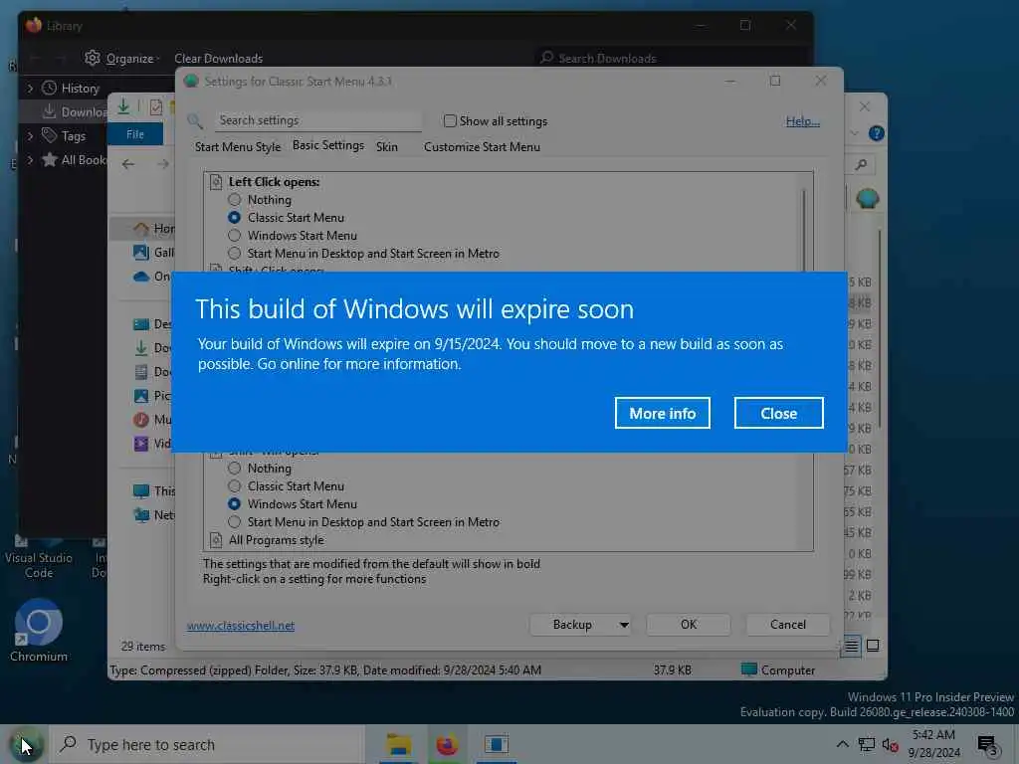Screen dimensions: 1019x764
Task: Click Tags icon in Library sidebar
Action: click(50, 135)
